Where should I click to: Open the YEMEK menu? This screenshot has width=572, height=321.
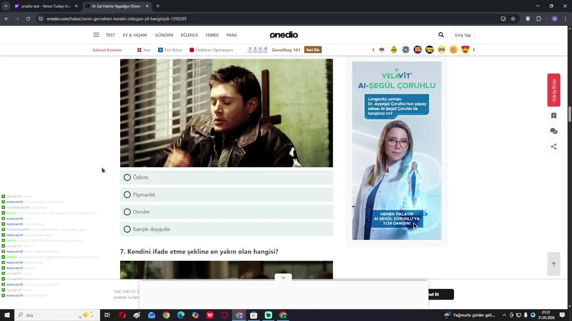[212, 35]
